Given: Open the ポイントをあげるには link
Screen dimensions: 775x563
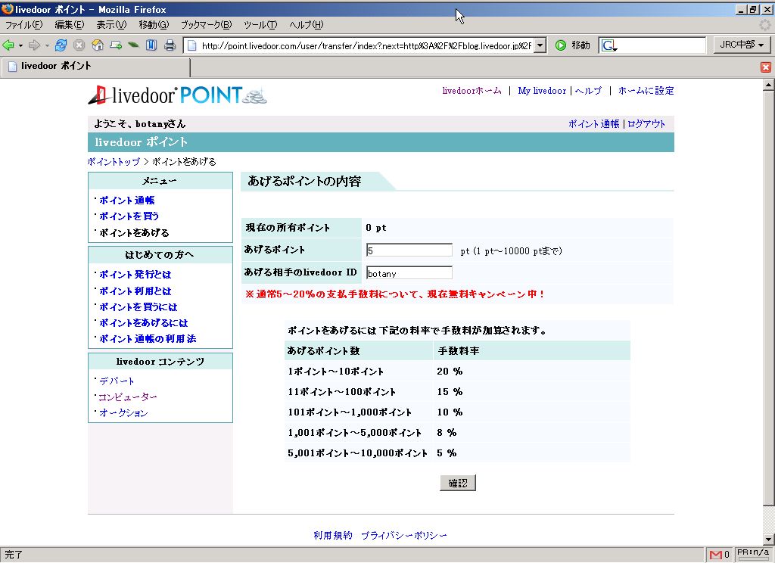Looking at the screenshot, I should click(x=144, y=323).
